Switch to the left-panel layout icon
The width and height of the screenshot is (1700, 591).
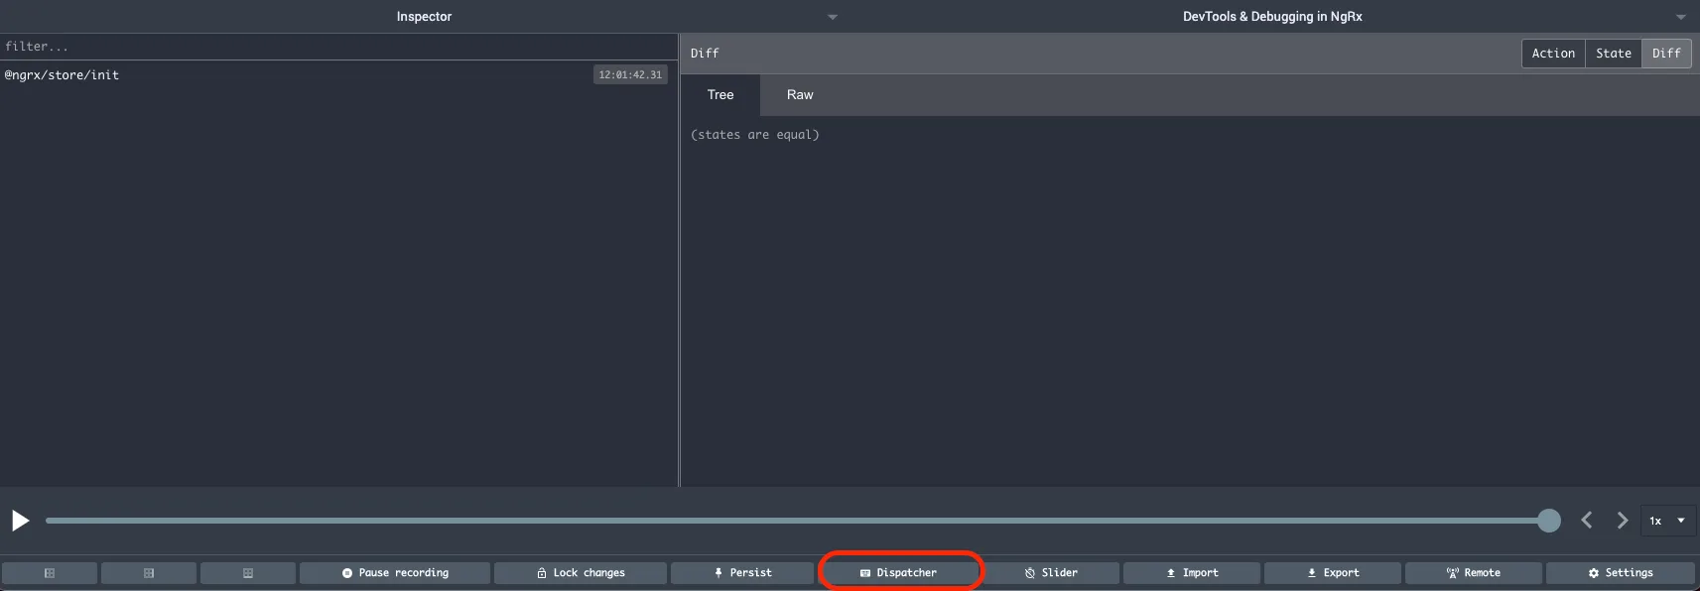pyautogui.click(x=50, y=573)
